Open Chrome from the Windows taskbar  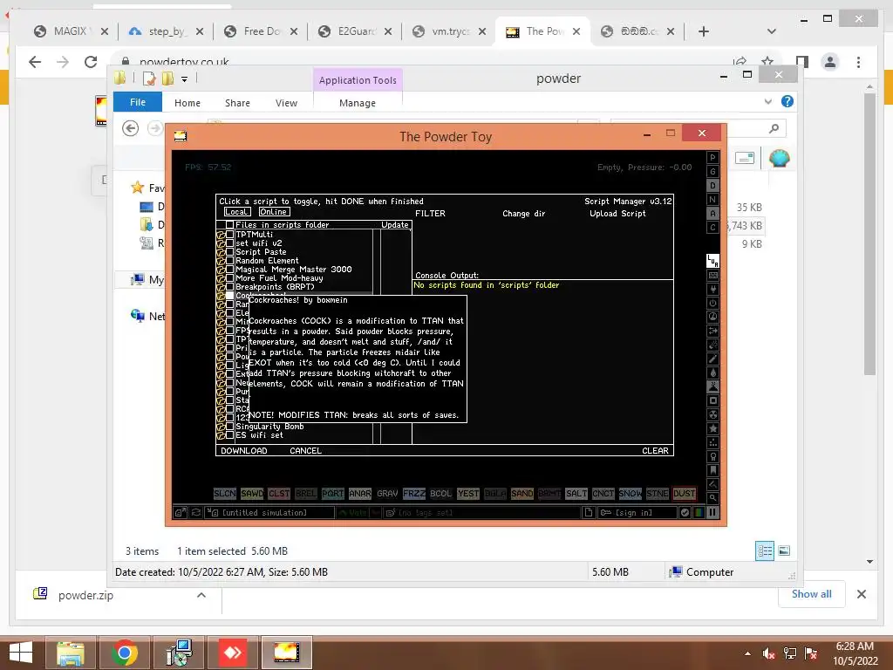[125, 653]
